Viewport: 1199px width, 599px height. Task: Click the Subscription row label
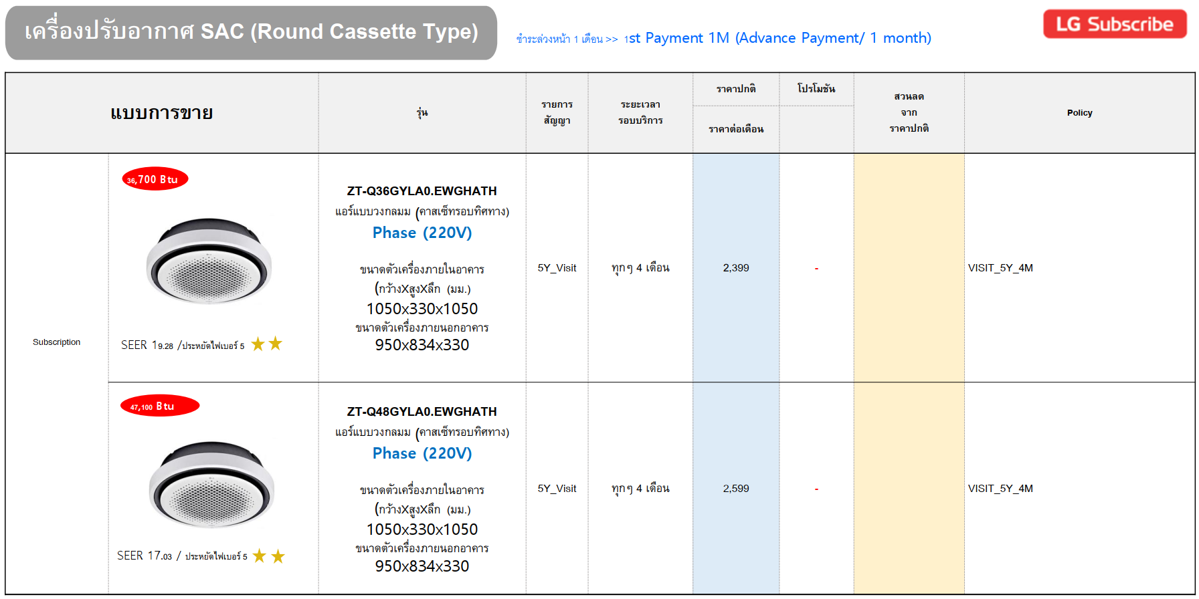(57, 342)
